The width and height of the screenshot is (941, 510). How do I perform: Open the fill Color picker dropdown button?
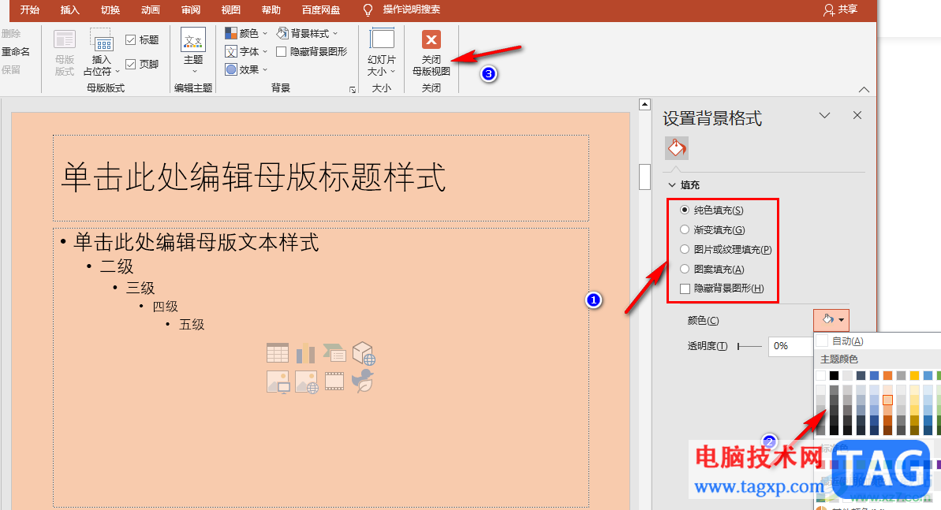pyautogui.click(x=831, y=320)
